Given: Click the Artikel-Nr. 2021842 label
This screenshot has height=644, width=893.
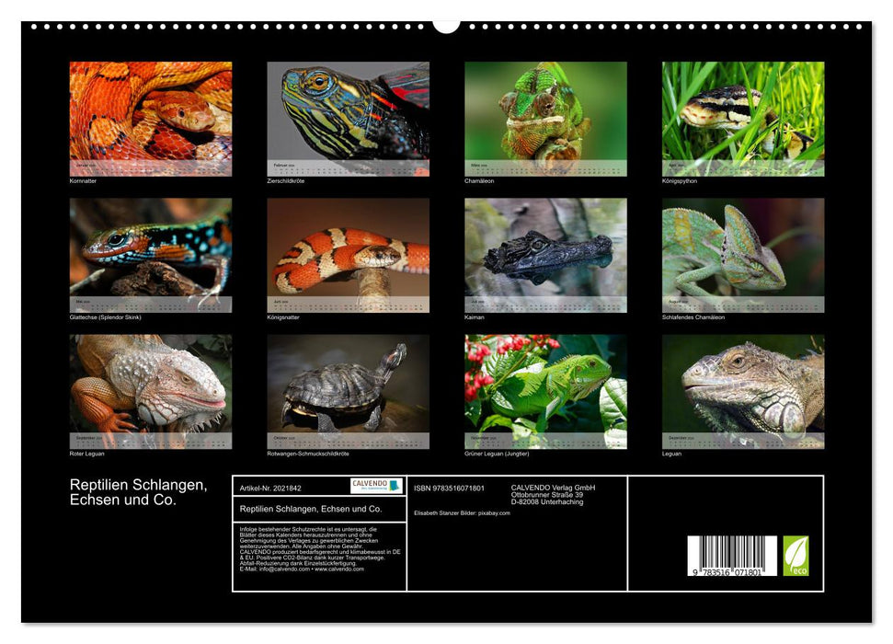Looking at the screenshot, I should 271,488.
